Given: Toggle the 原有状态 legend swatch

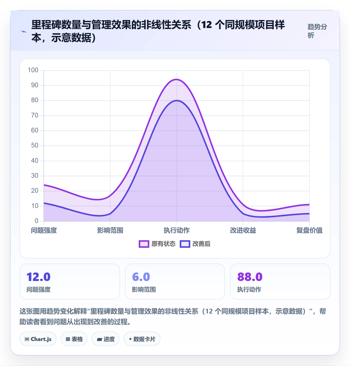Looking at the screenshot, I should click(x=144, y=244).
